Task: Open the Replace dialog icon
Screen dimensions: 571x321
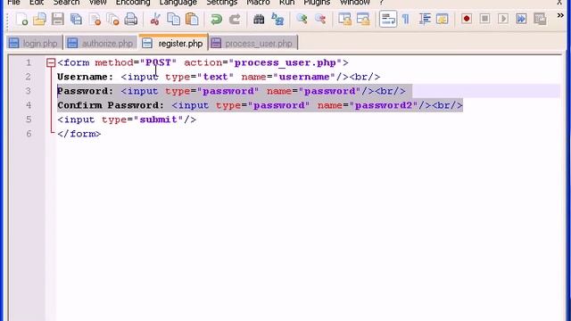Action: coord(277,19)
